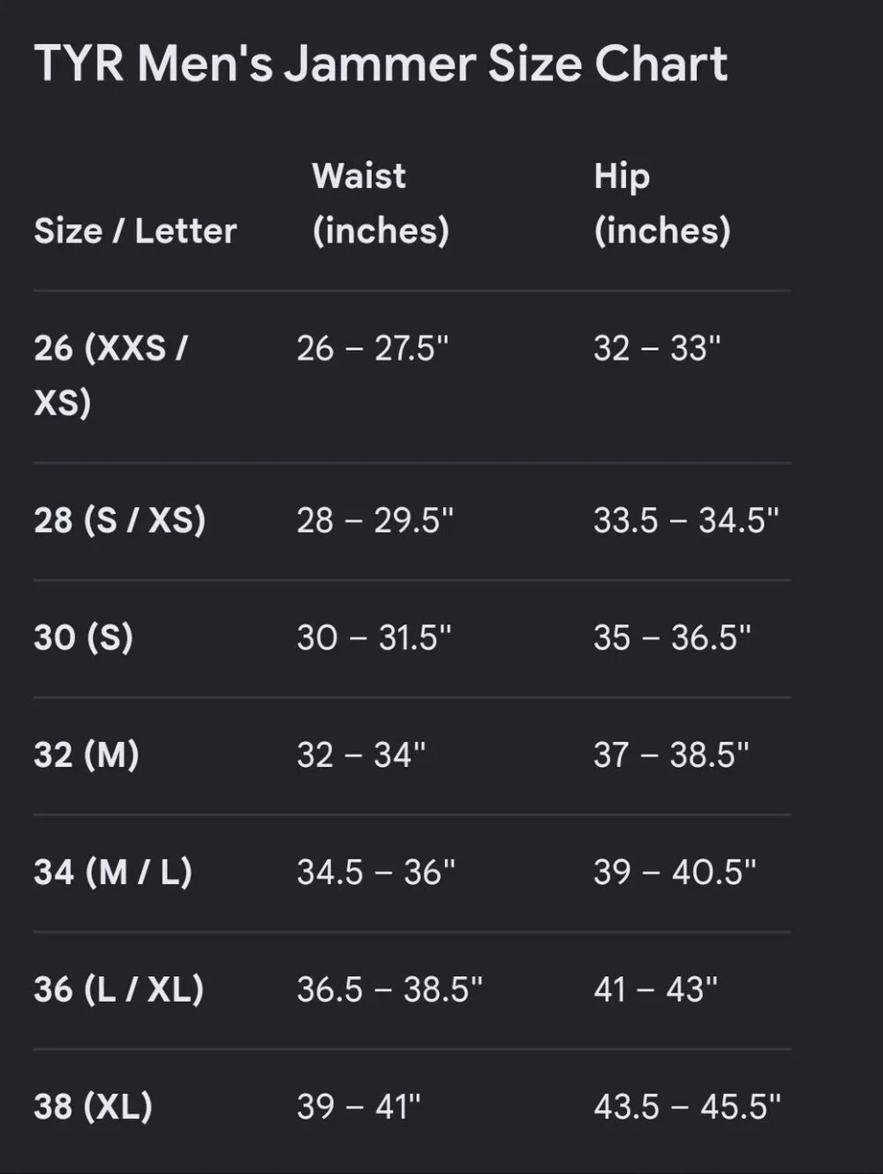This screenshot has width=883, height=1174.
Task: Click the 28 (S / XS) size label
Action: coord(119,519)
